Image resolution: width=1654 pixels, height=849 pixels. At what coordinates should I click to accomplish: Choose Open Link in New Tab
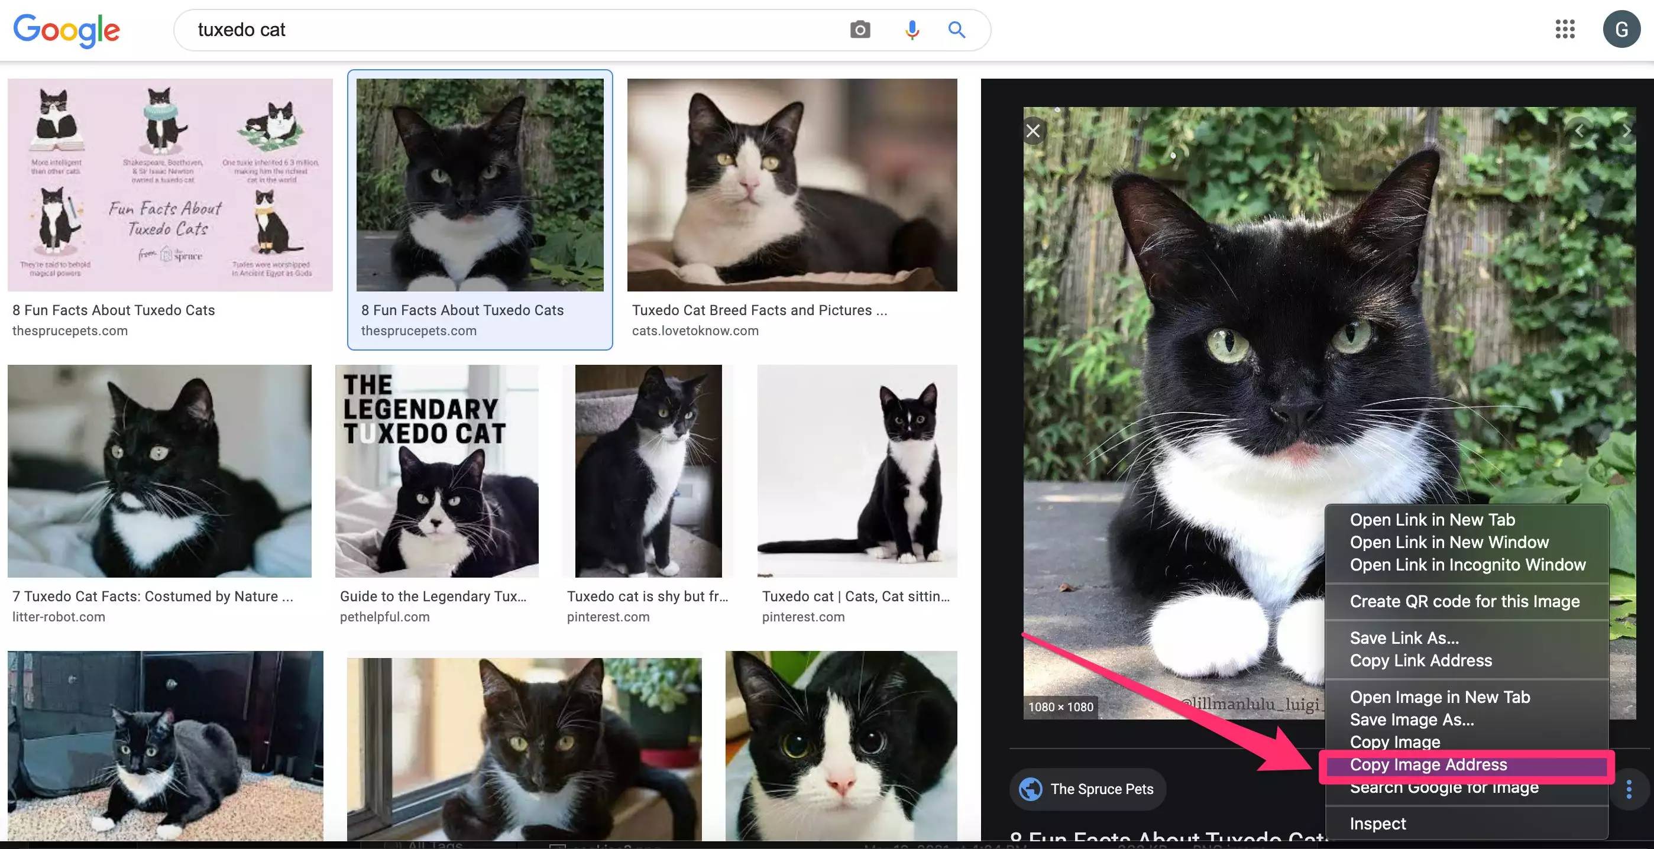click(x=1432, y=520)
